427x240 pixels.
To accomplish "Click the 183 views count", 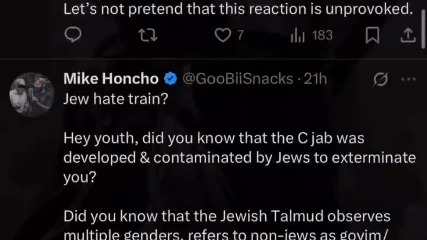I will [322, 35].
